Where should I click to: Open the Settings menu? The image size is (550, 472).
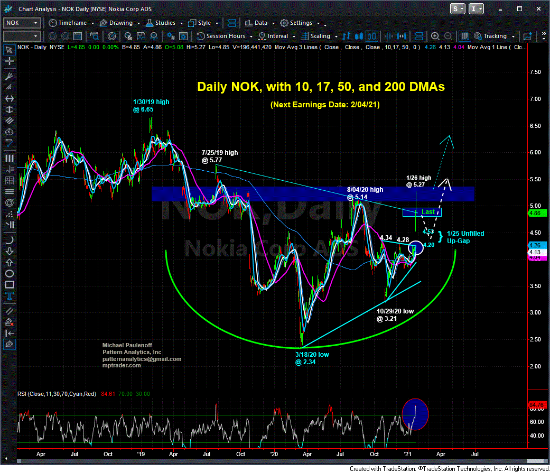tap(296, 23)
